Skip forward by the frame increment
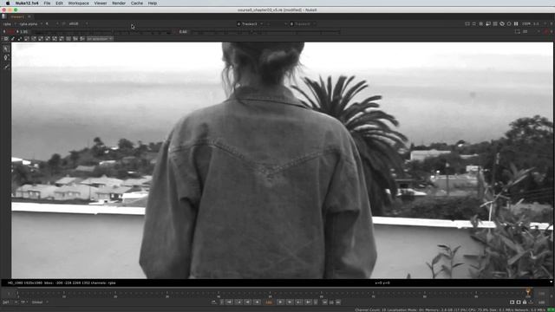 click(x=338, y=302)
